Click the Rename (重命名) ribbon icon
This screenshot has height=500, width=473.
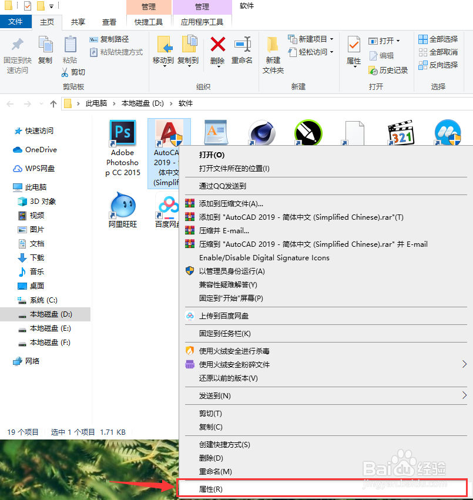tap(243, 44)
